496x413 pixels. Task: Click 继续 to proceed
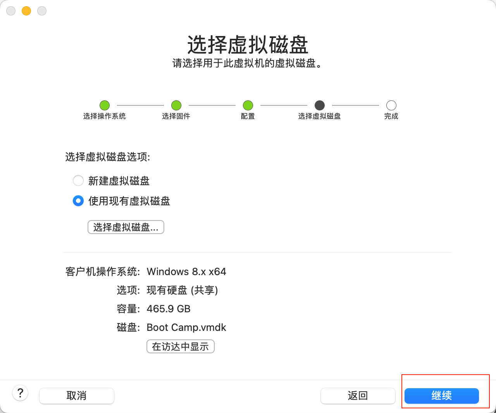tap(442, 396)
